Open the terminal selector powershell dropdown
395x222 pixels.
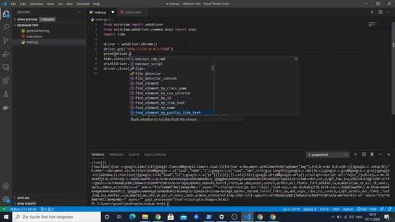[328, 155]
